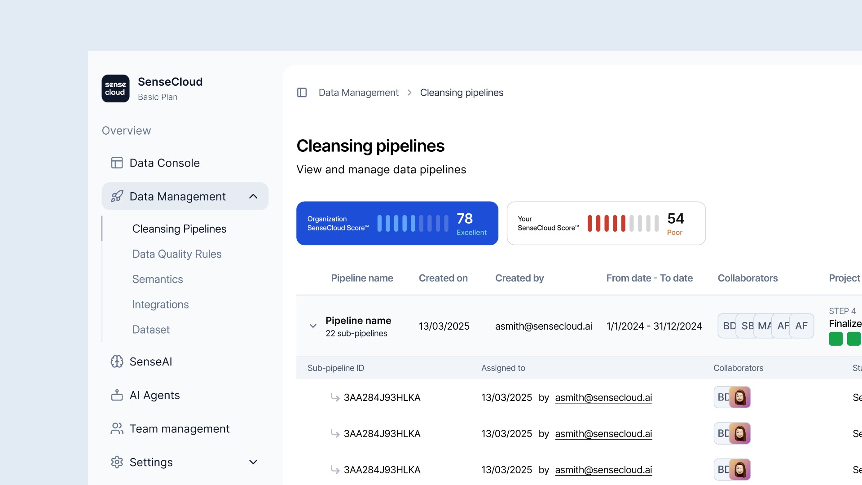Click the Data Management rocket icon
Screen dimensions: 862x485
[x=117, y=196]
